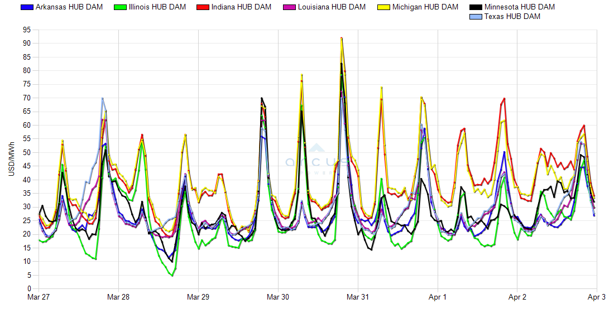The image size is (614, 318).
Task: Click the Mar 27 x-axis date label
Action: click(39, 297)
